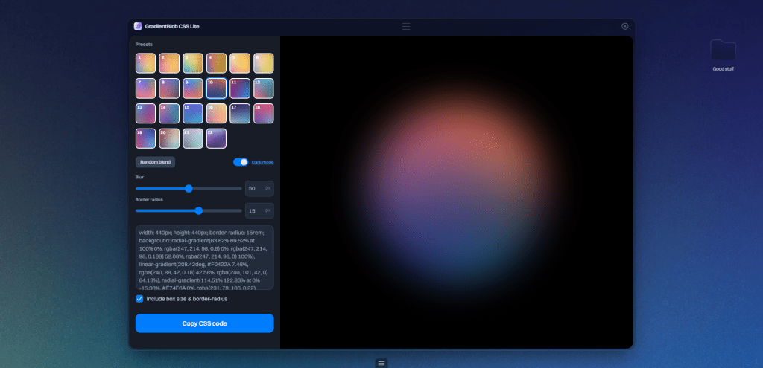This screenshot has height=368, width=763.
Task: Click the Random blend button
Action: click(x=155, y=162)
